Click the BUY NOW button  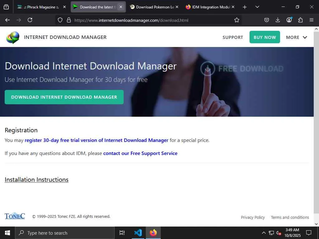pyautogui.click(x=265, y=37)
